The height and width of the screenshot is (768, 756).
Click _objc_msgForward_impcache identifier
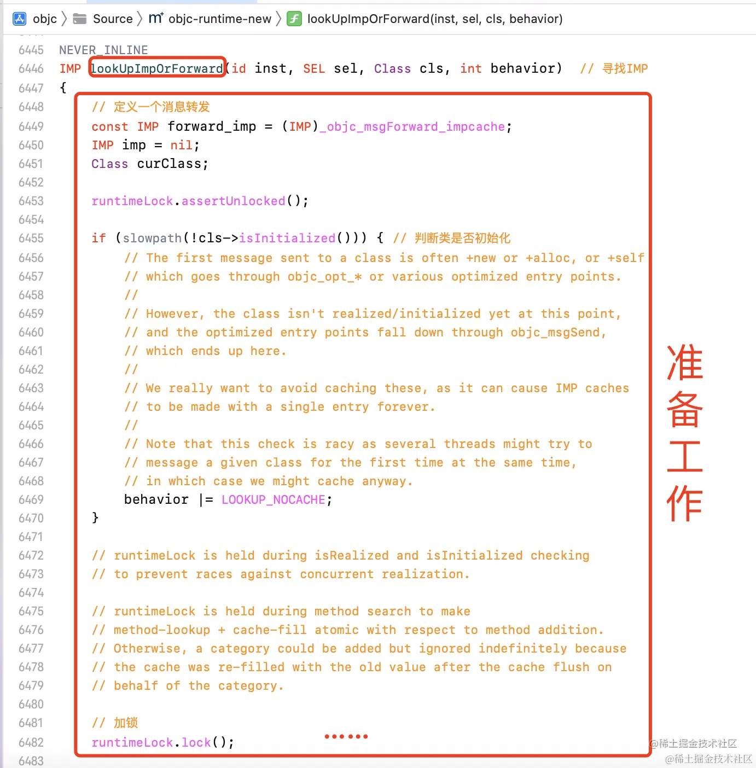[x=412, y=126]
